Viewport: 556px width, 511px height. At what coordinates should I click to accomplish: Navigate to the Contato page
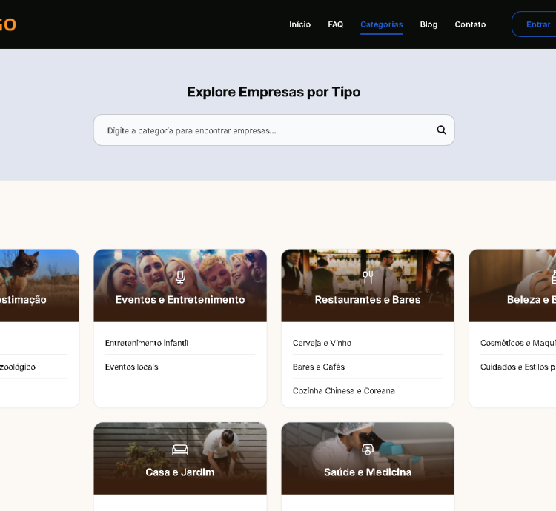click(470, 24)
